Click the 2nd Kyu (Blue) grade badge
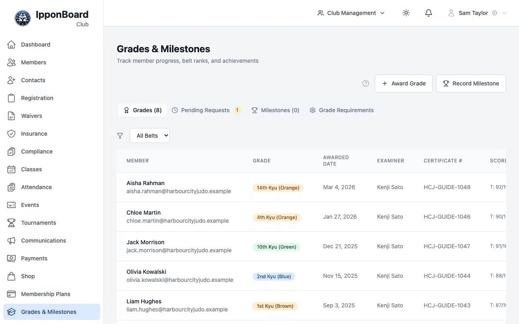Viewport: 519px width, 324px height. pyautogui.click(x=274, y=276)
